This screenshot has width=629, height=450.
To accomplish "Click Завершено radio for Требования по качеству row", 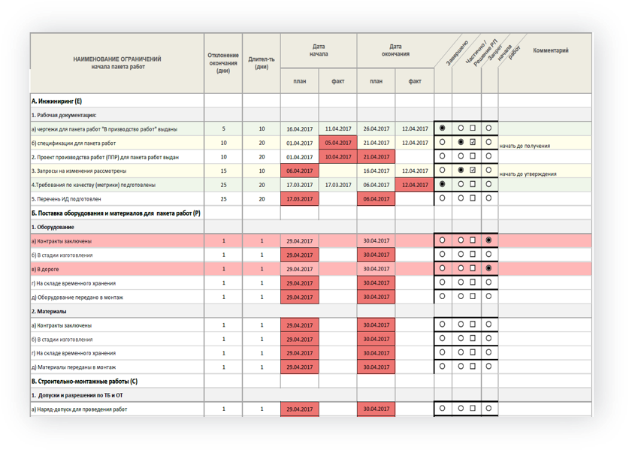I will click(x=442, y=184).
